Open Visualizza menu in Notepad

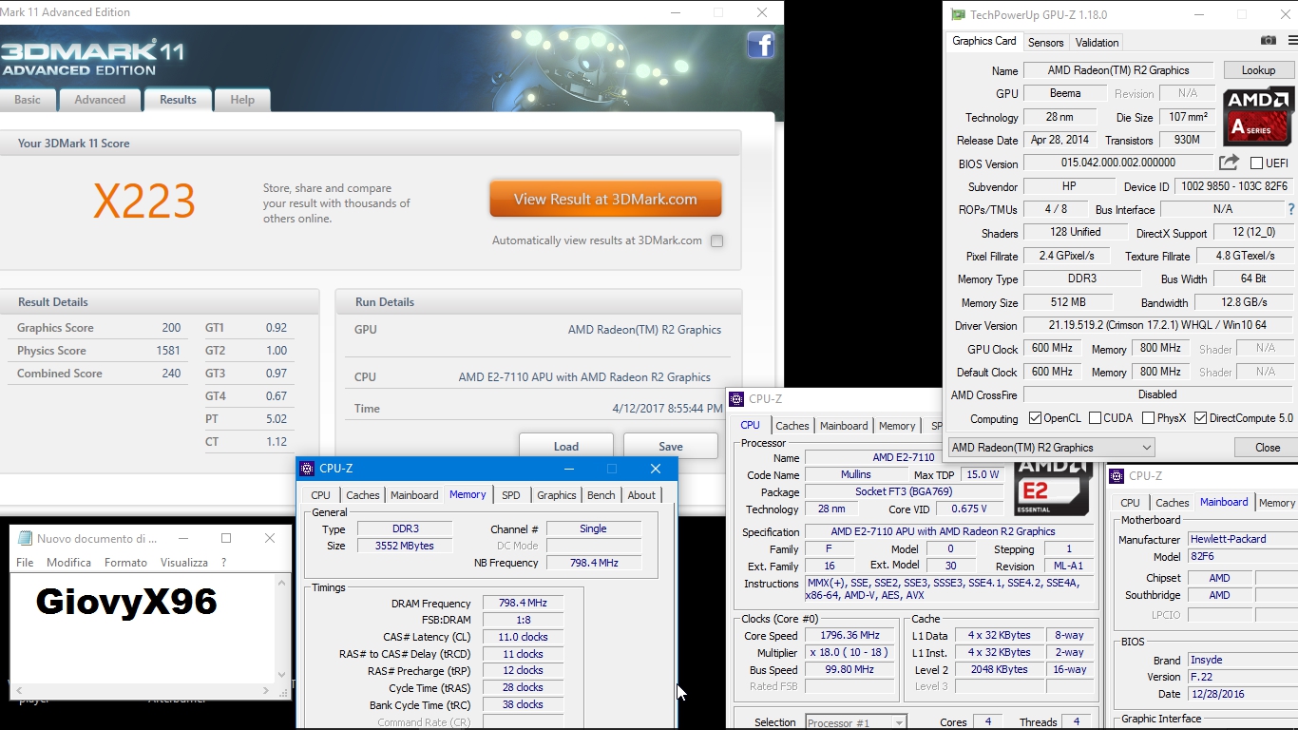click(184, 563)
